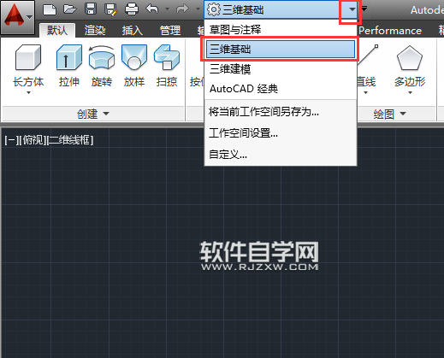Print using the Plot printer icon
The height and width of the screenshot is (358, 444).
(x=132, y=9)
